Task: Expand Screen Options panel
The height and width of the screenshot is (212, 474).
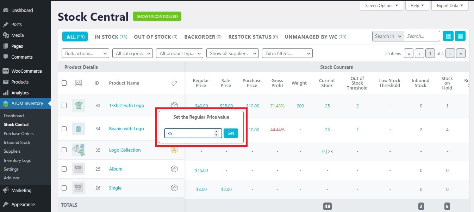Action: [x=381, y=6]
